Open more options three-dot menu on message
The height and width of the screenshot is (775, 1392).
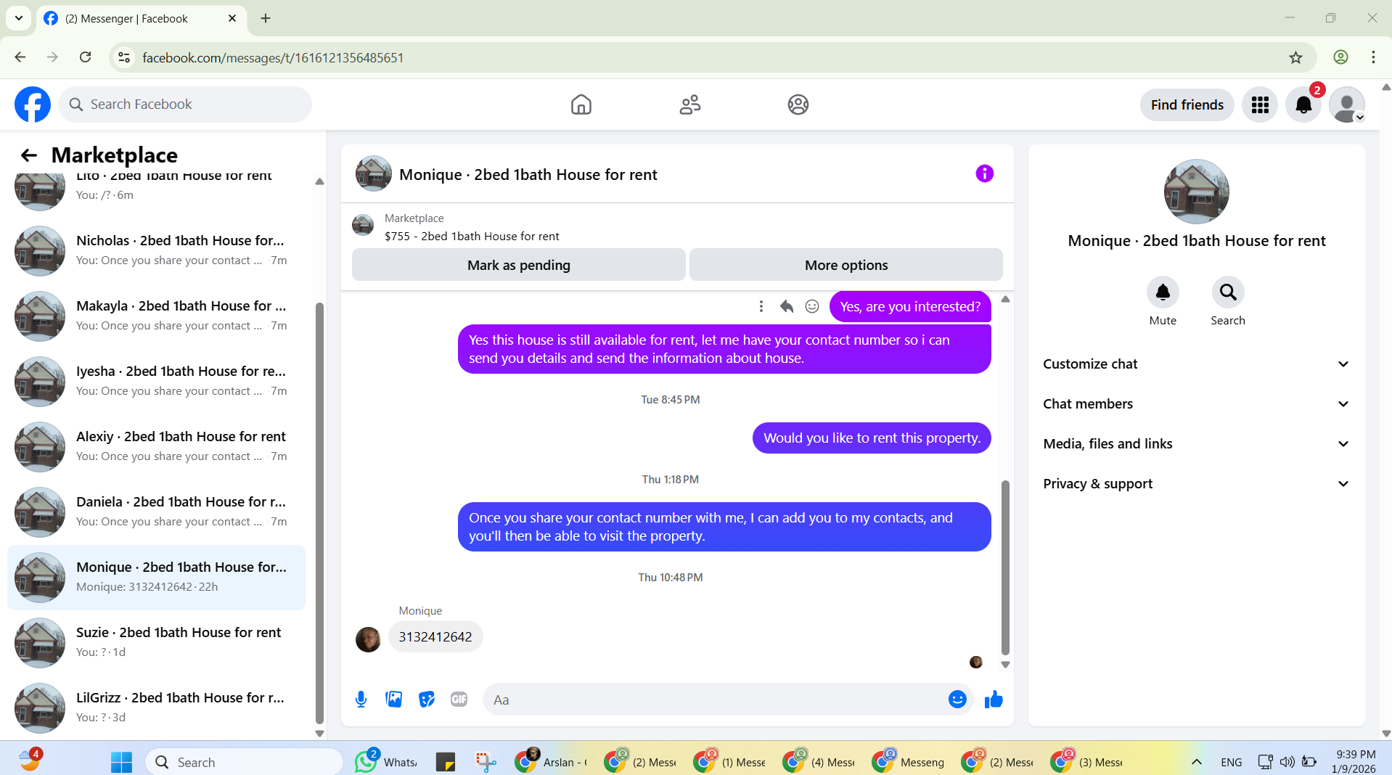tap(761, 306)
